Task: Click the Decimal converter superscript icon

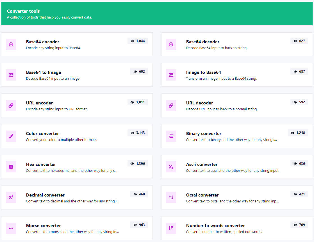Action: [x=11, y=197]
